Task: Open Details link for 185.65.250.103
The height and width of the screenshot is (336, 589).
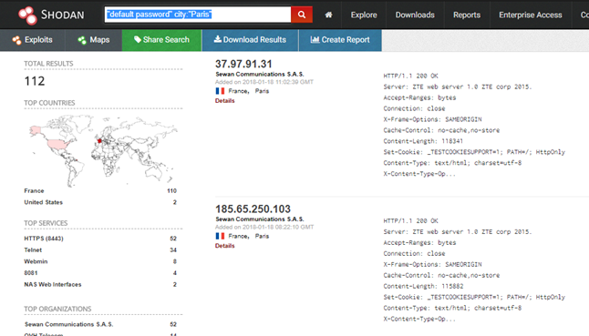Action: pos(224,246)
